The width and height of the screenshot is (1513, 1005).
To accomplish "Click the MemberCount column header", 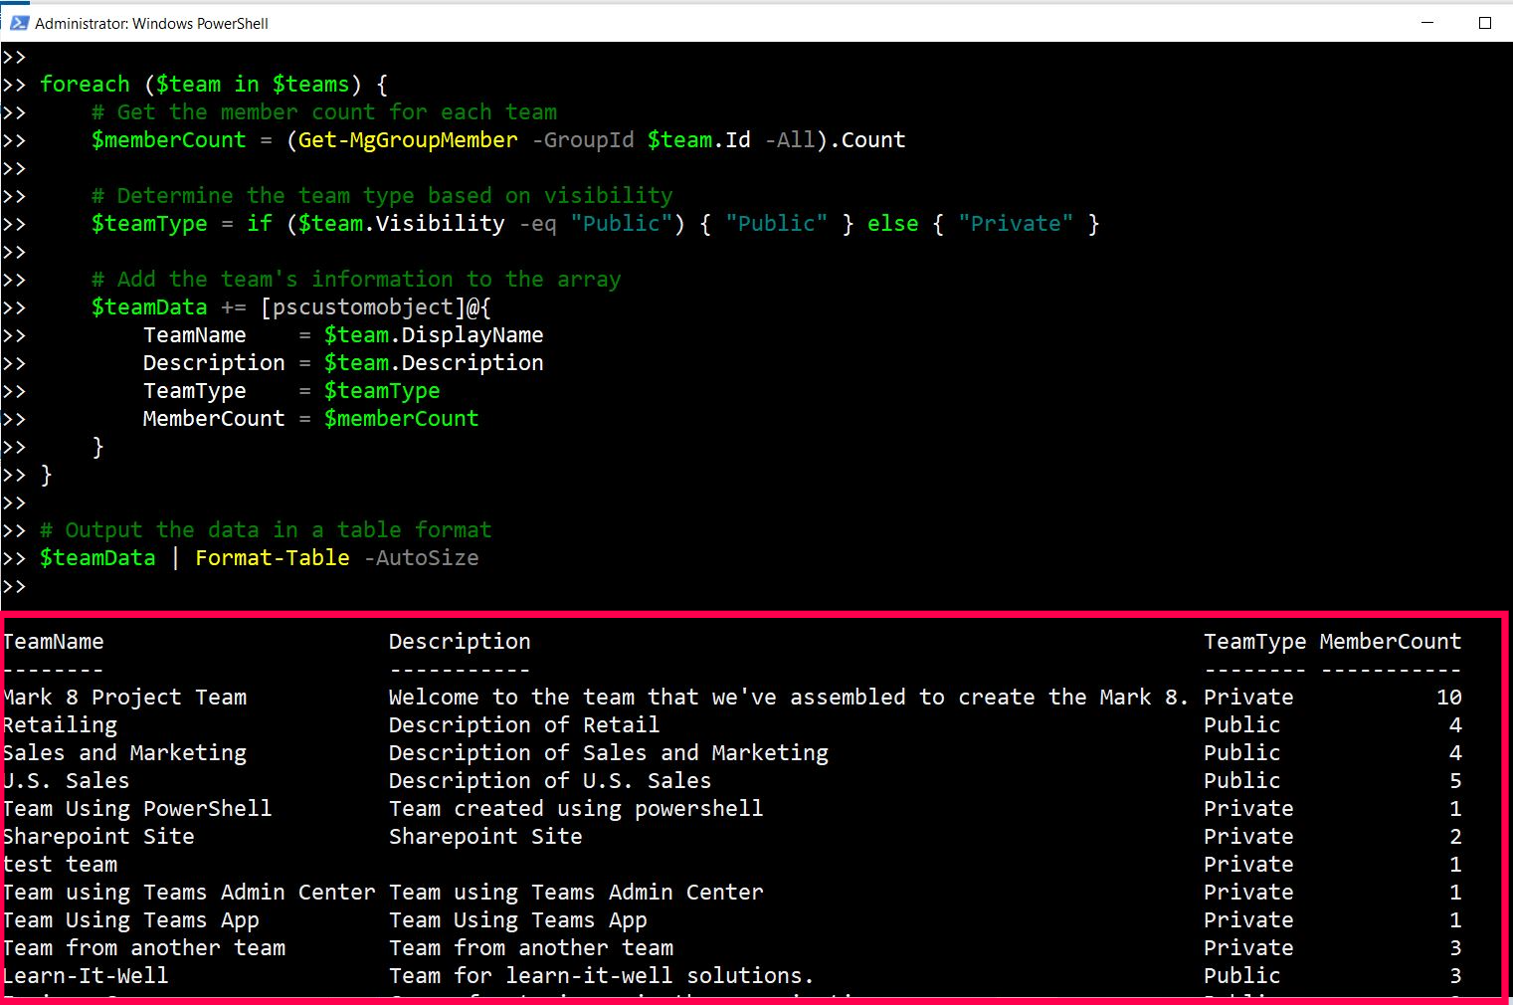I will [x=1390, y=642].
